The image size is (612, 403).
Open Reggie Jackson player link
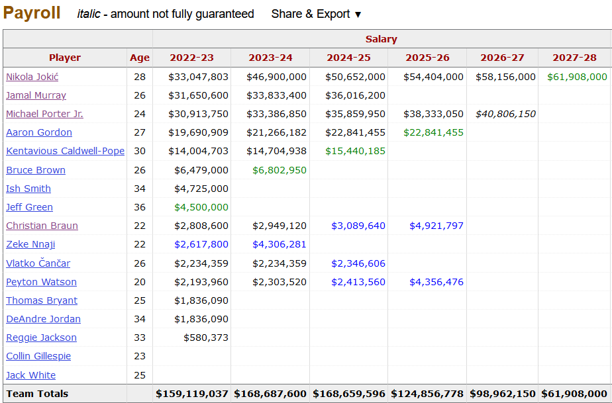tap(41, 337)
